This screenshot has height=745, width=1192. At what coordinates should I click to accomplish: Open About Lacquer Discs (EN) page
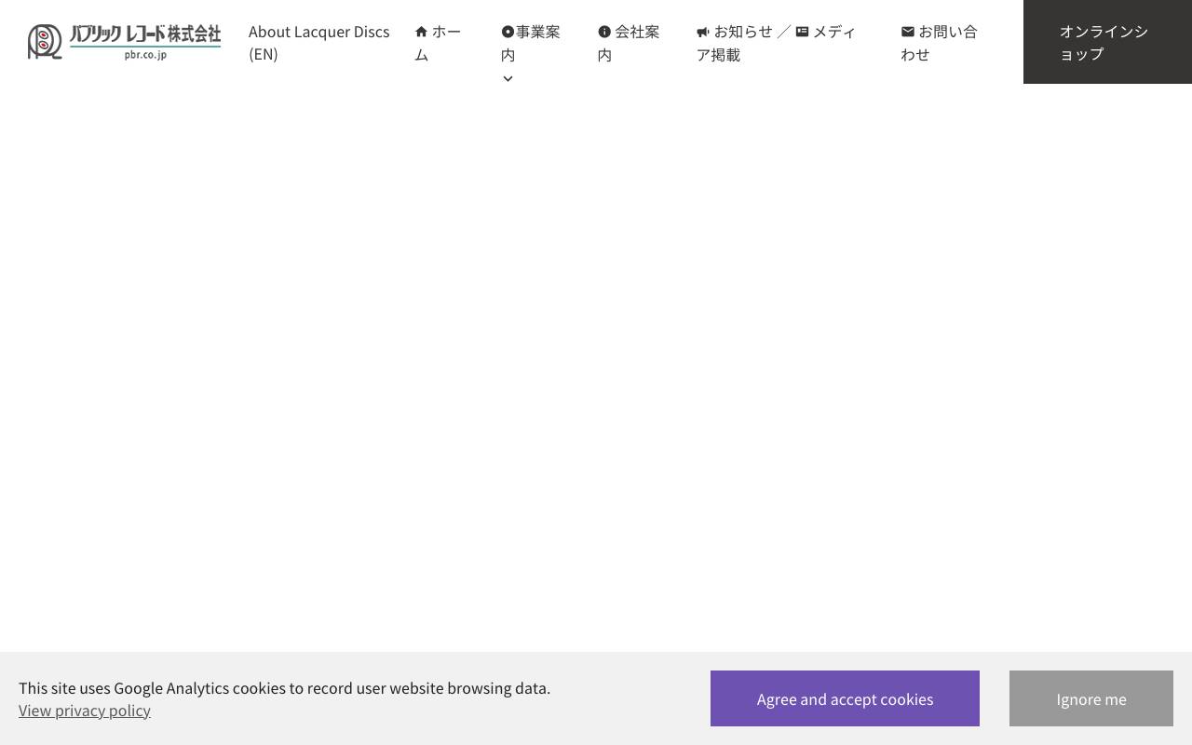point(318,43)
